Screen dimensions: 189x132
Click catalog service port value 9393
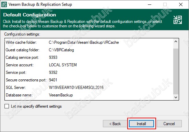[x=53, y=57]
